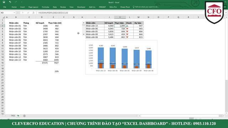Viewport: 228px width, 128px height.
Task: Click red down triangle for Nhân viên 08
Action: pos(128,37)
